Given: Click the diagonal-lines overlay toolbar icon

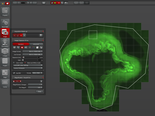Looking at the screenshot, I should click(x=66, y=3).
